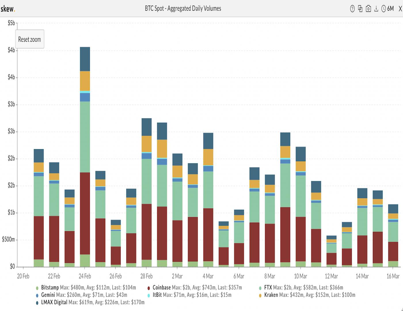Click the Kraken orange legend dot
The width and height of the screenshot is (403, 311).
point(260,295)
